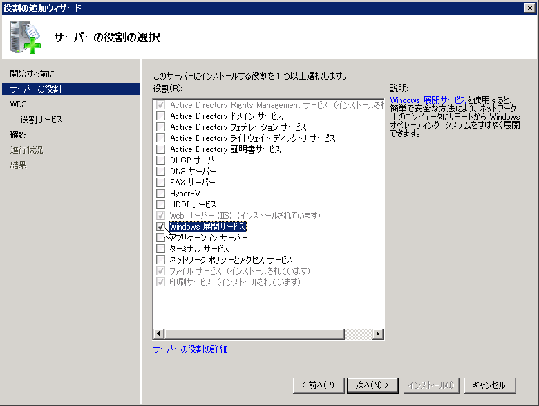Tick the Hyper-V role checkbox
Viewport: 539px width, 406px height.
(x=161, y=194)
